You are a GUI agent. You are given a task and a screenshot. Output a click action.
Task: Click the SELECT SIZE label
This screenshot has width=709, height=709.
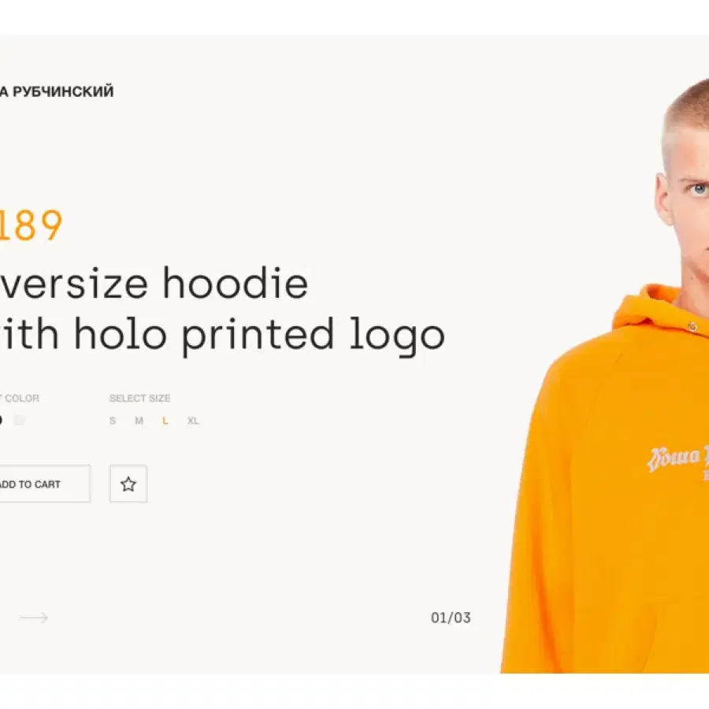click(139, 399)
